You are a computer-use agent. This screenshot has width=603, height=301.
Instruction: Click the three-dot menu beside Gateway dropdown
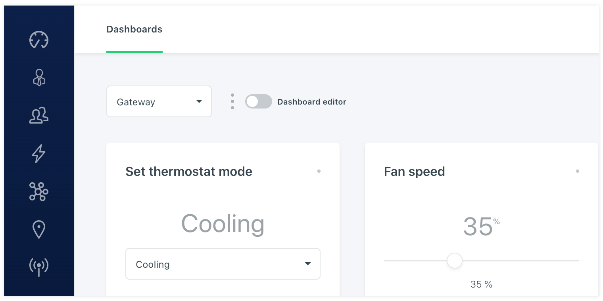(x=232, y=101)
